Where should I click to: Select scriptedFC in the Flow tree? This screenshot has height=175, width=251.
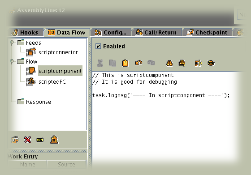coord(52,81)
